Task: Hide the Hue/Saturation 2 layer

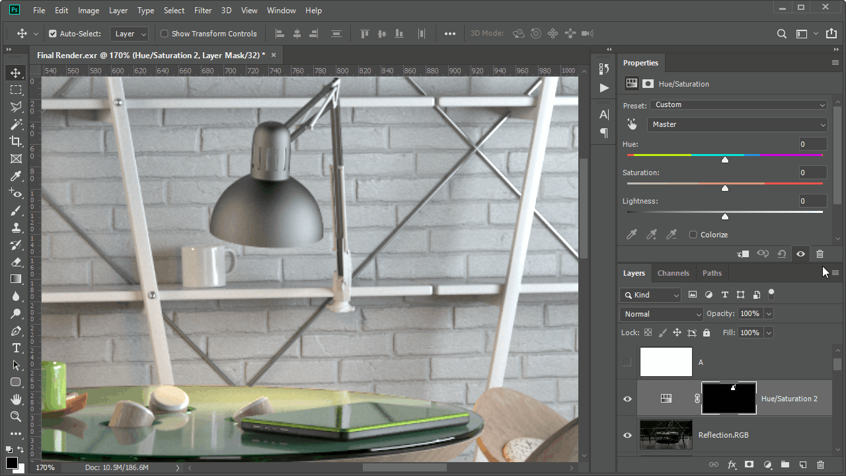Action: click(627, 399)
